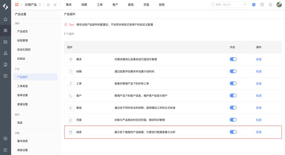Click the search input field
285x155 pixels.
[x=229, y=5]
